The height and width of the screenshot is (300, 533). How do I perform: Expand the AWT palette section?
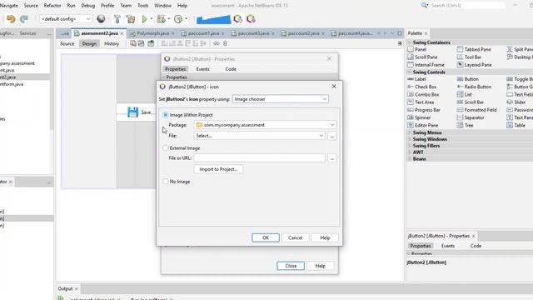(x=409, y=152)
